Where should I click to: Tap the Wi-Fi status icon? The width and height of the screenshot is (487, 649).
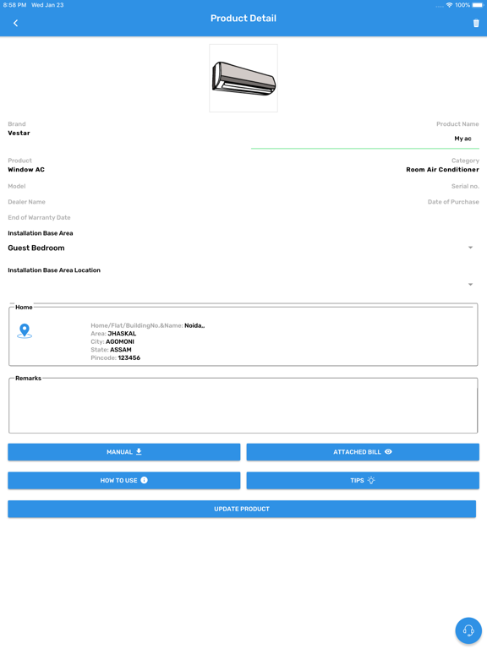tap(449, 5)
